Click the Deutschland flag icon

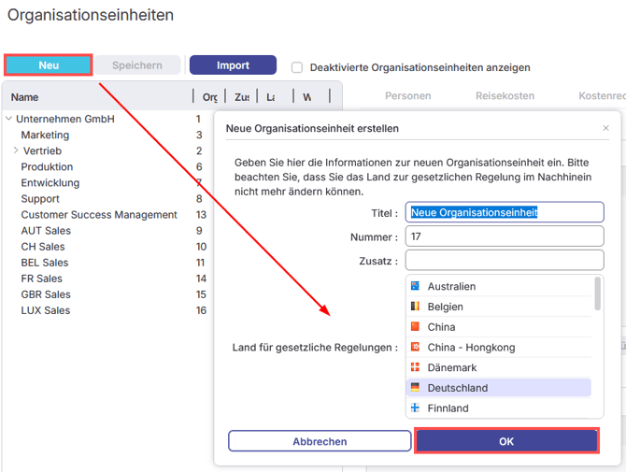[x=415, y=388]
